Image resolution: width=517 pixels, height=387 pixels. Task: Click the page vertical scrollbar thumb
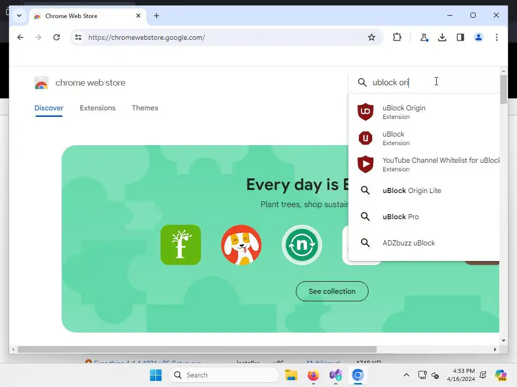(x=503, y=89)
